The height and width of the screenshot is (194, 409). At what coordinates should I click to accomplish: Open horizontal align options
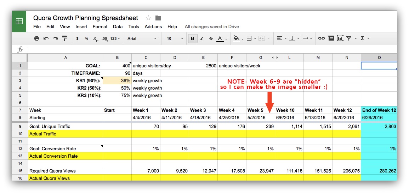point(279,38)
